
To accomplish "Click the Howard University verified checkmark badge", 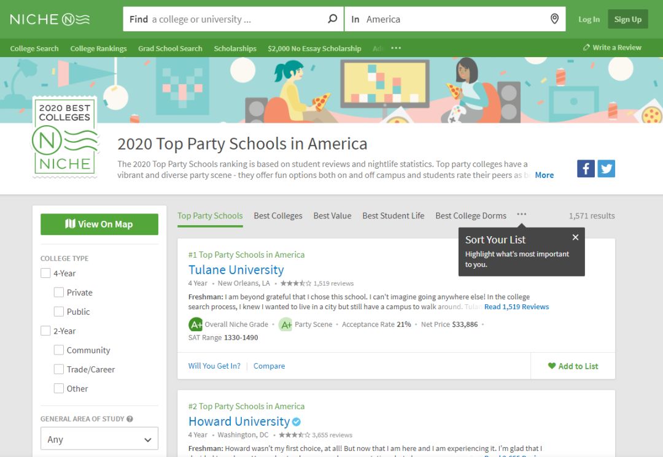I will pyautogui.click(x=297, y=421).
